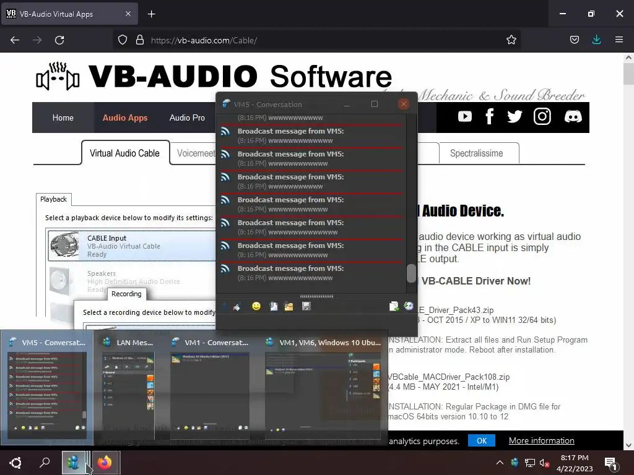Click the CABLE Input device in image
The width and height of the screenshot is (634, 475).
pos(132,246)
